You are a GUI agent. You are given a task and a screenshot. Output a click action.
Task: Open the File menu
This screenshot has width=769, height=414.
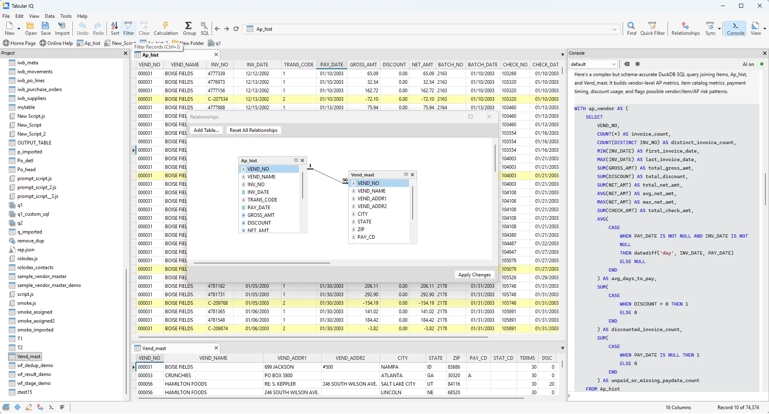tap(6, 16)
